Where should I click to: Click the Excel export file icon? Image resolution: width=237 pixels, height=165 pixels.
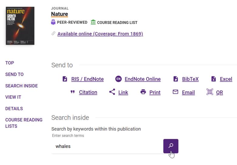[214, 79]
